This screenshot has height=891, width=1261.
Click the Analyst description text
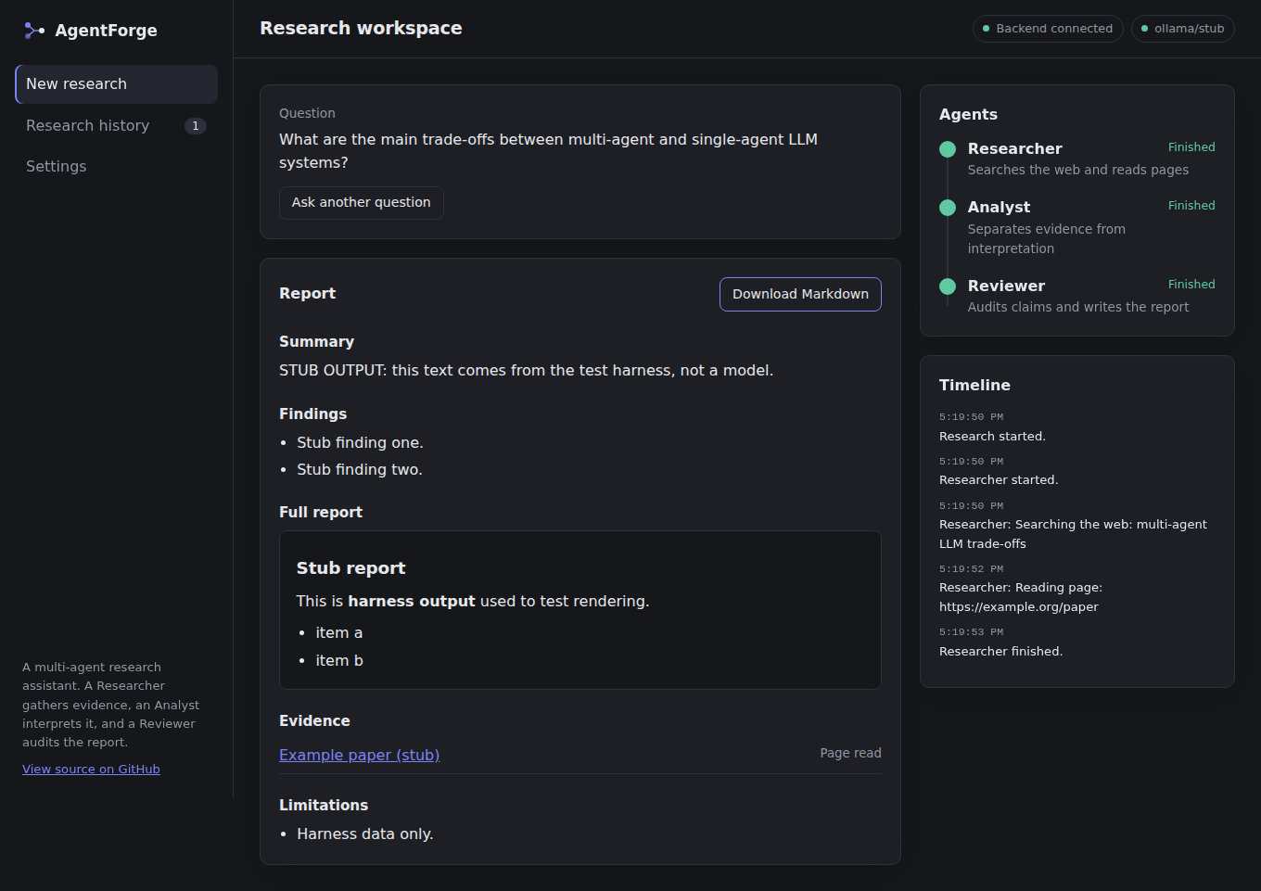tap(1047, 238)
